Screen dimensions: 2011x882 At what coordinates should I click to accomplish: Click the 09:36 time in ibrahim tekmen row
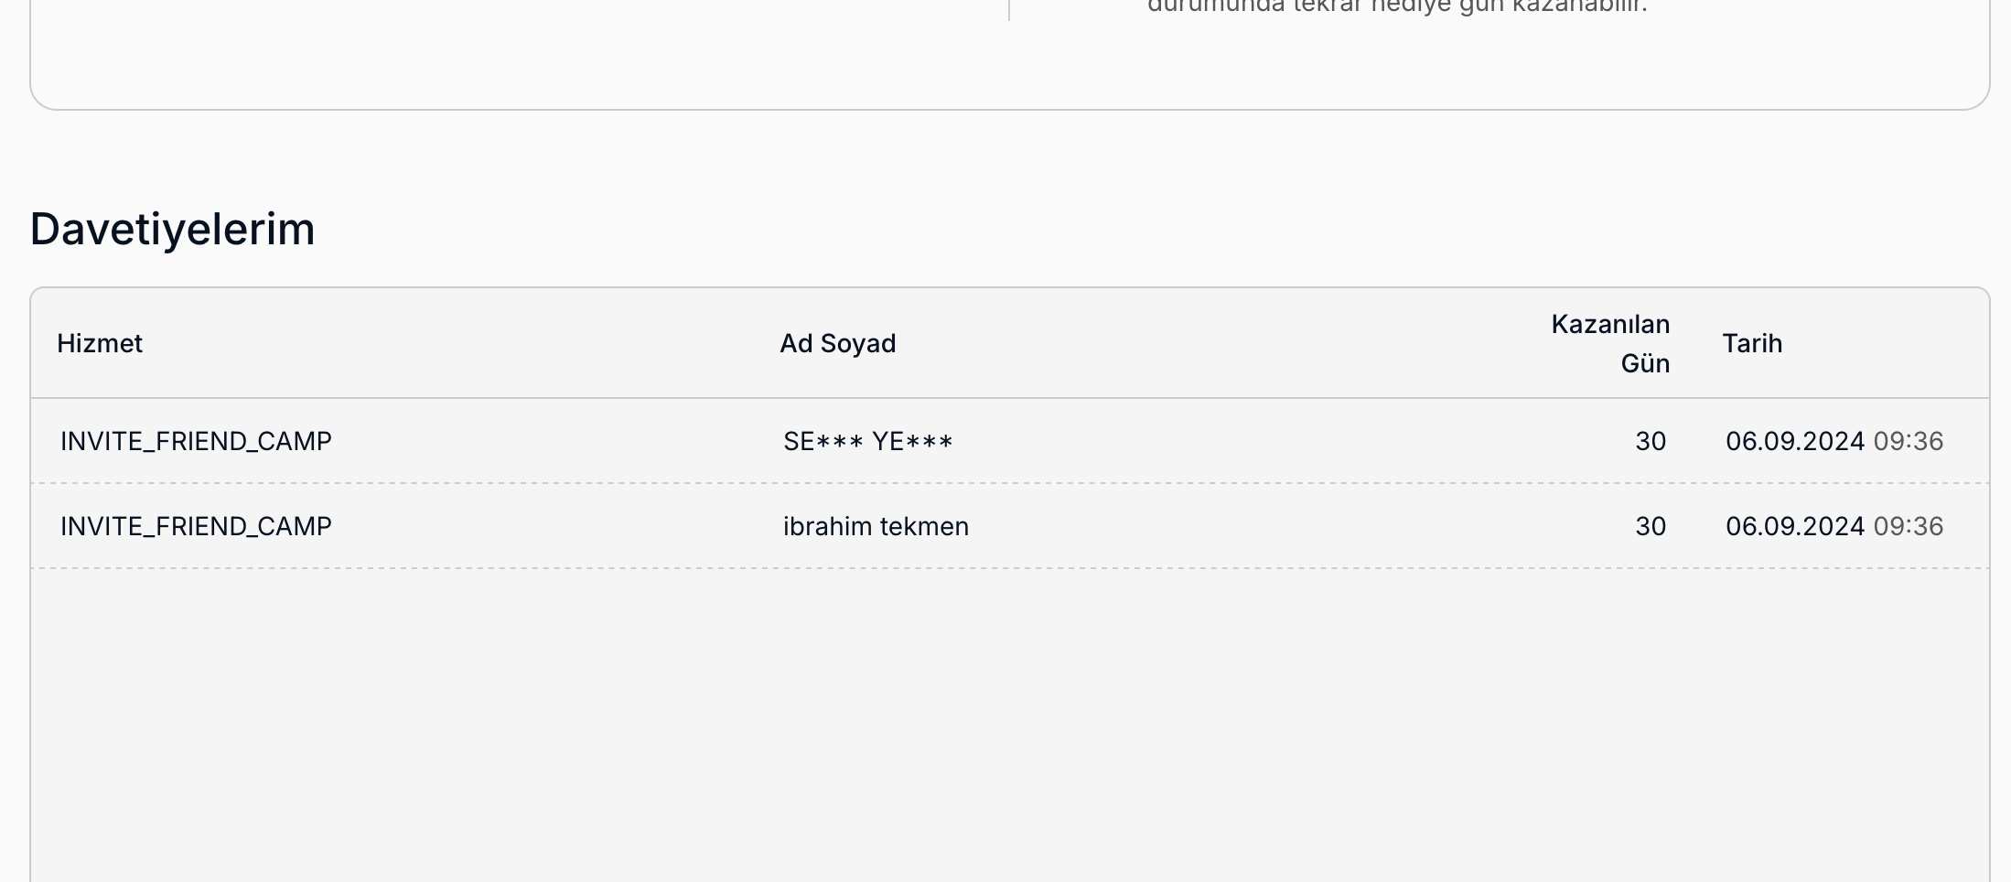point(1909,526)
